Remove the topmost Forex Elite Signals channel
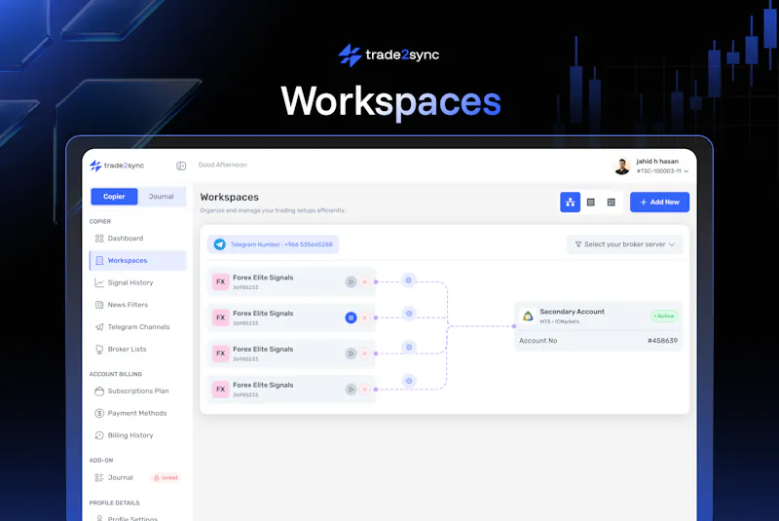The image size is (779, 521). point(364,281)
